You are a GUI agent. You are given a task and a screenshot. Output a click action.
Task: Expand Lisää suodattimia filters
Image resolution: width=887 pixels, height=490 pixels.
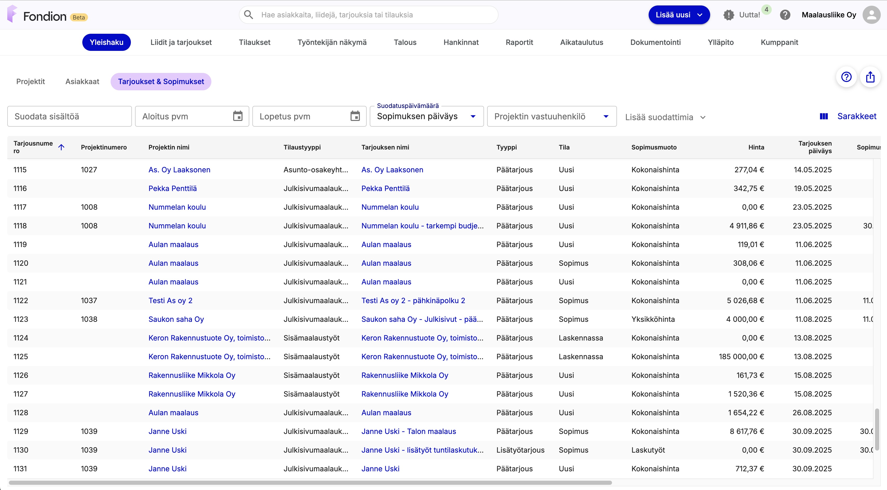click(x=665, y=117)
